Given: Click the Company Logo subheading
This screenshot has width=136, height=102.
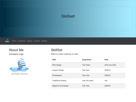Looking at the screenshot, I should click(16, 54).
